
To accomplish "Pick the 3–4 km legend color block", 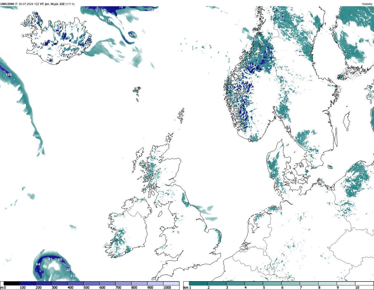I will point(235,284).
